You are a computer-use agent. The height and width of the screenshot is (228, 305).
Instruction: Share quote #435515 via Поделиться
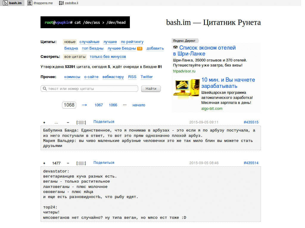[104, 122]
